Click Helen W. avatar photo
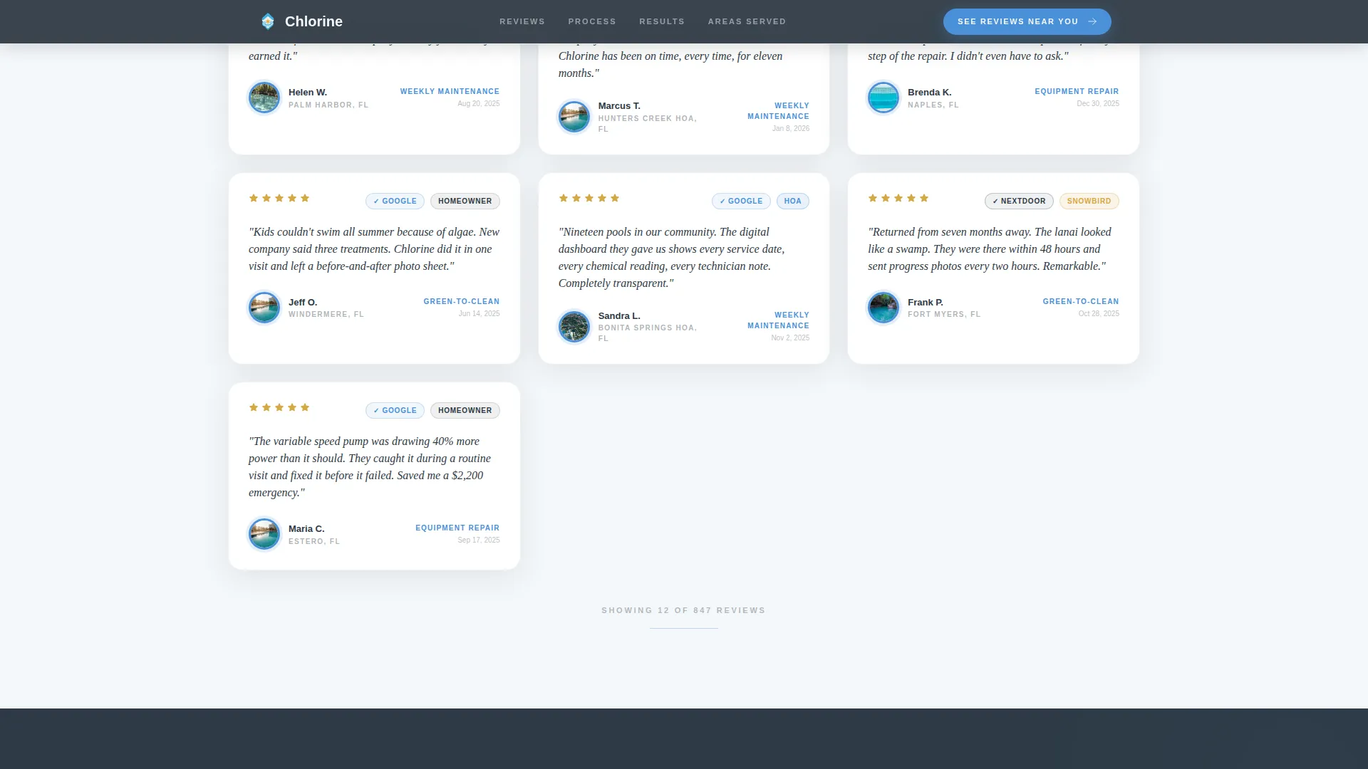The width and height of the screenshot is (1368, 769). click(x=264, y=98)
